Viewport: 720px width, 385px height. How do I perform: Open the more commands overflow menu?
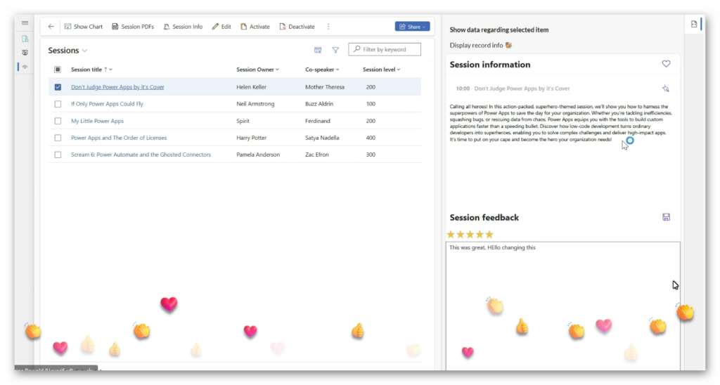(328, 27)
